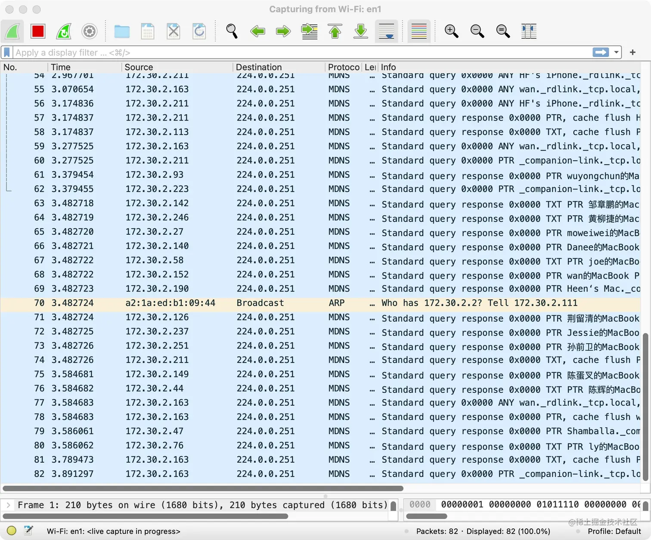This screenshot has width=651, height=540.
Task: Select packet 68 from 172.30.2.152
Action: click(x=320, y=274)
